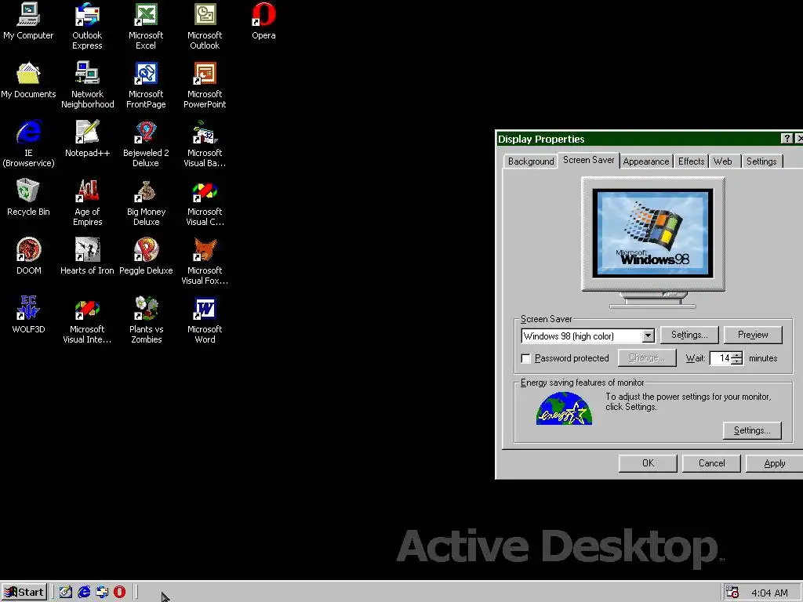The image size is (803, 602).
Task: Select the Microsoft Visual C++ shortcut
Action: pos(205,202)
